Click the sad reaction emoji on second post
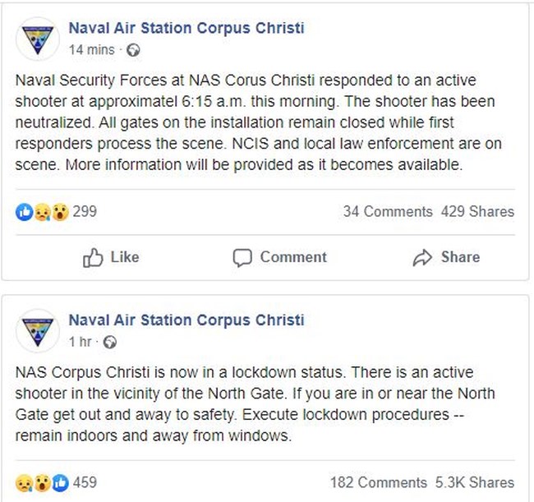The height and width of the screenshot is (502, 534). (24, 483)
